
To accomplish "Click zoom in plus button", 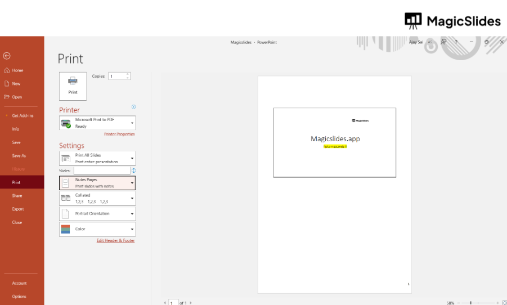I will tap(497, 303).
